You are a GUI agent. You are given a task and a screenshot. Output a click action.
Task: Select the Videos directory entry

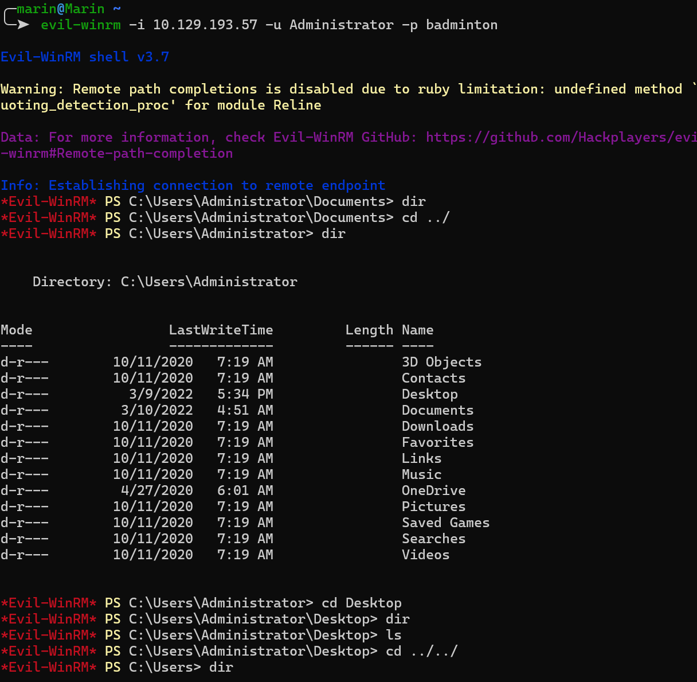tap(425, 555)
